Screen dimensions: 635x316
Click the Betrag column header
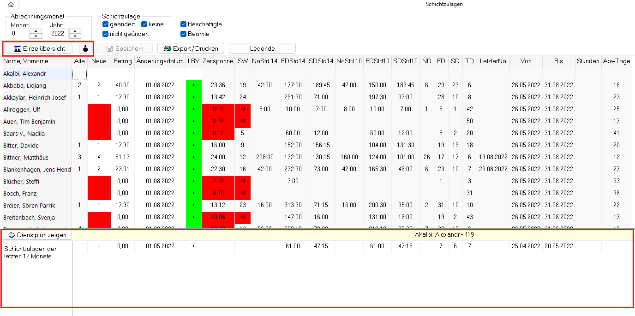(122, 61)
